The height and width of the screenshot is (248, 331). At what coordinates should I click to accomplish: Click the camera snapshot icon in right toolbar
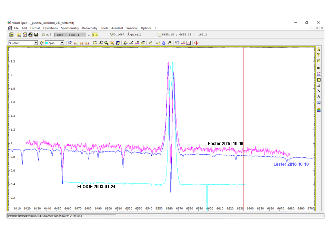319,103
